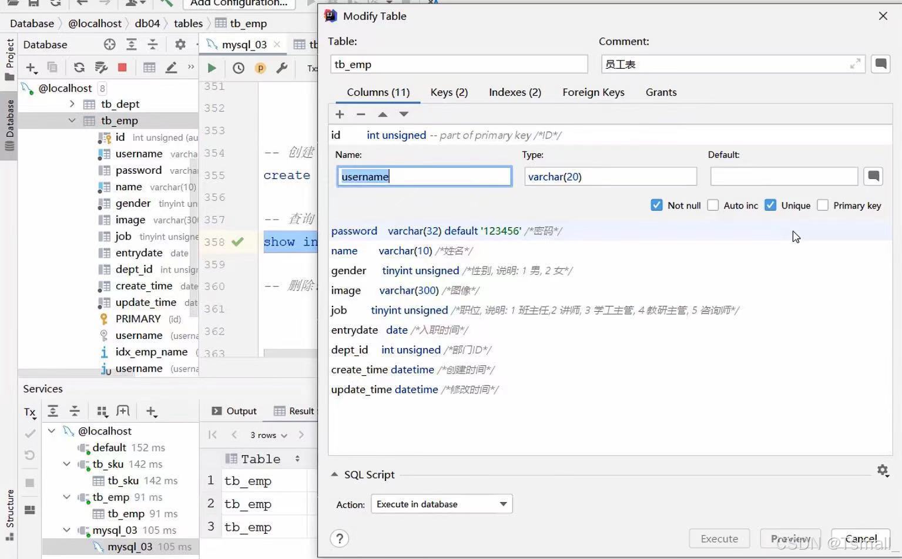Move column down with the triangle icon
Image resolution: width=902 pixels, height=559 pixels.
click(404, 115)
